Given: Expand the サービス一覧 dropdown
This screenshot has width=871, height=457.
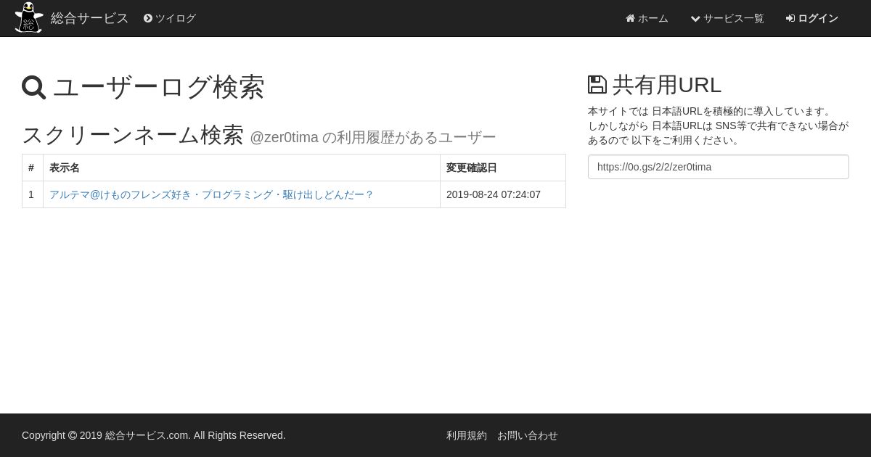Looking at the screenshot, I should pos(727,18).
